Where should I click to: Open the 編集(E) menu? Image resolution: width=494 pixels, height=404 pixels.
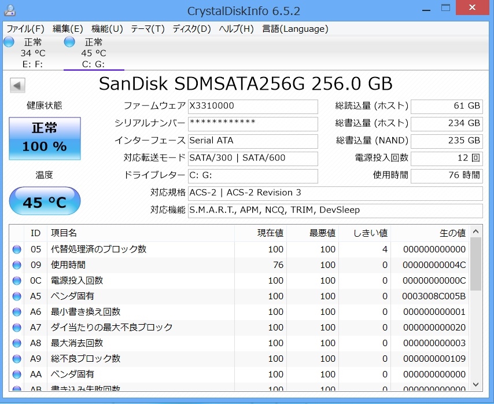(x=68, y=29)
